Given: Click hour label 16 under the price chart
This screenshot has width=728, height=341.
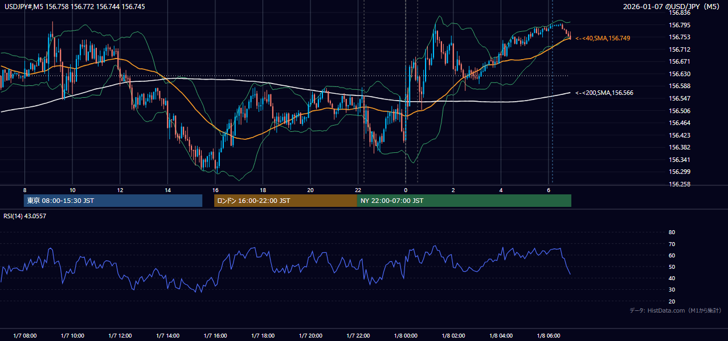Looking at the screenshot, I should (x=215, y=190).
